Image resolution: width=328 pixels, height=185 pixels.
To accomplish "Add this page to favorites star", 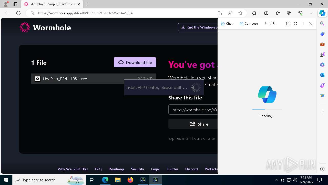I will point(240,13).
